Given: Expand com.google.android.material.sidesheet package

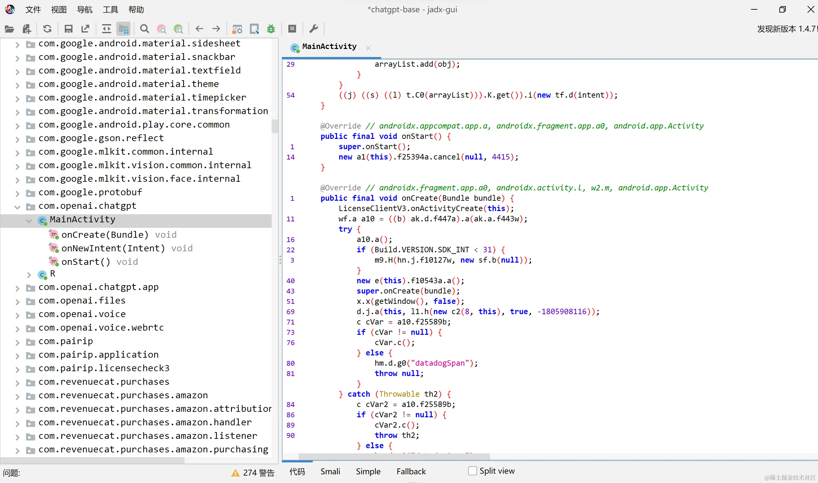Looking at the screenshot, I should click(18, 44).
